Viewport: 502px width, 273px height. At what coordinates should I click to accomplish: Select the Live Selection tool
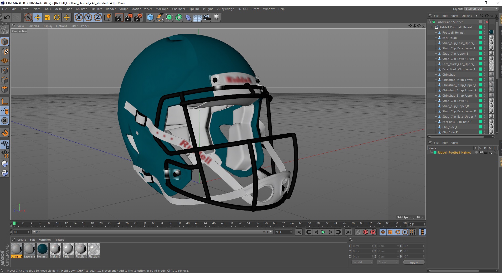pos(28,18)
